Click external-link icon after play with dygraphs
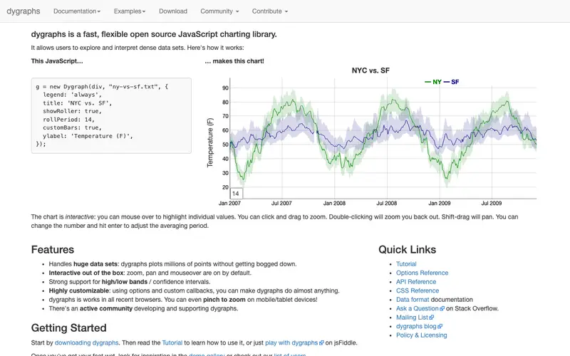 (x=321, y=342)
